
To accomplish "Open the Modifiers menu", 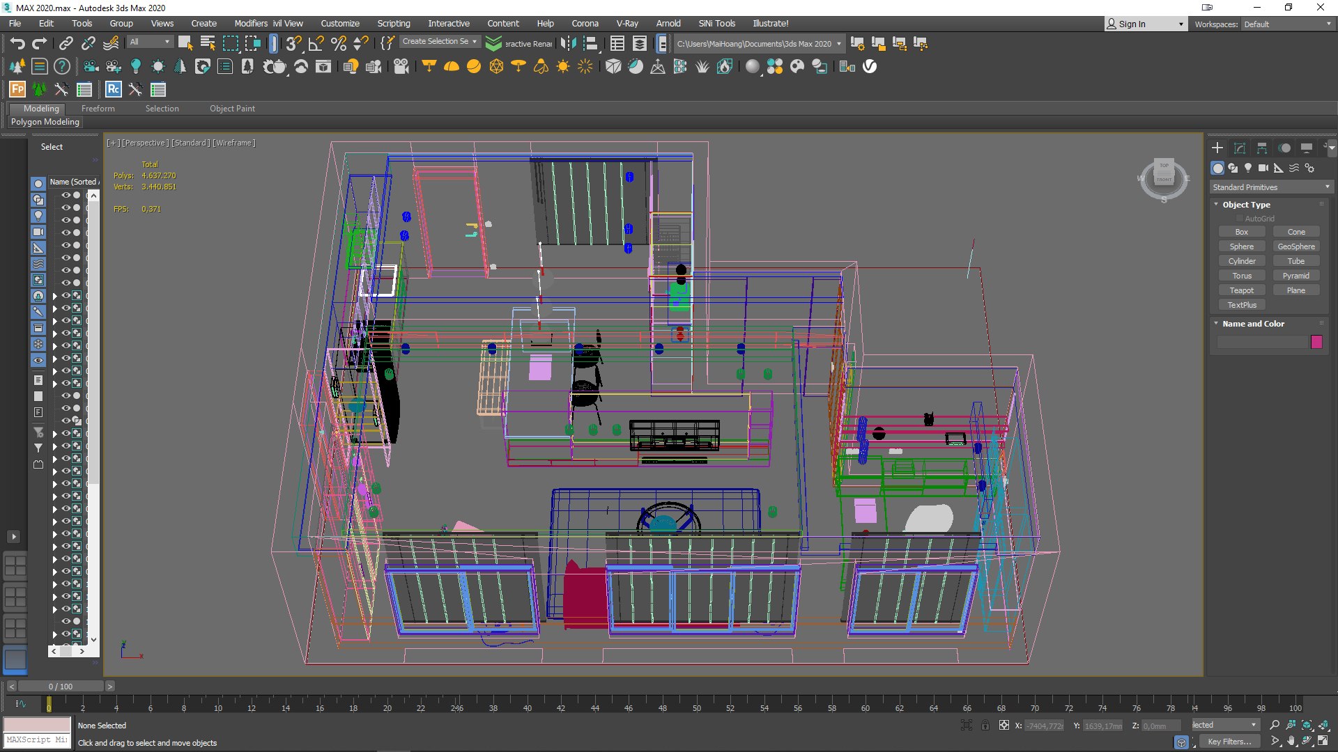I will pyautogui.click(x=251, y=24).
